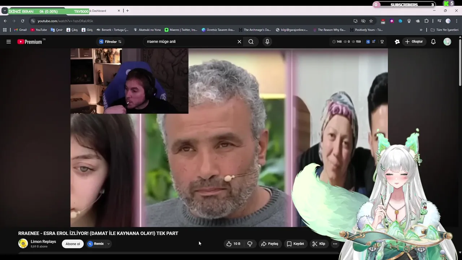
Task: Expand the Remix dropdown arrow
Action: [x=108, y=244]
